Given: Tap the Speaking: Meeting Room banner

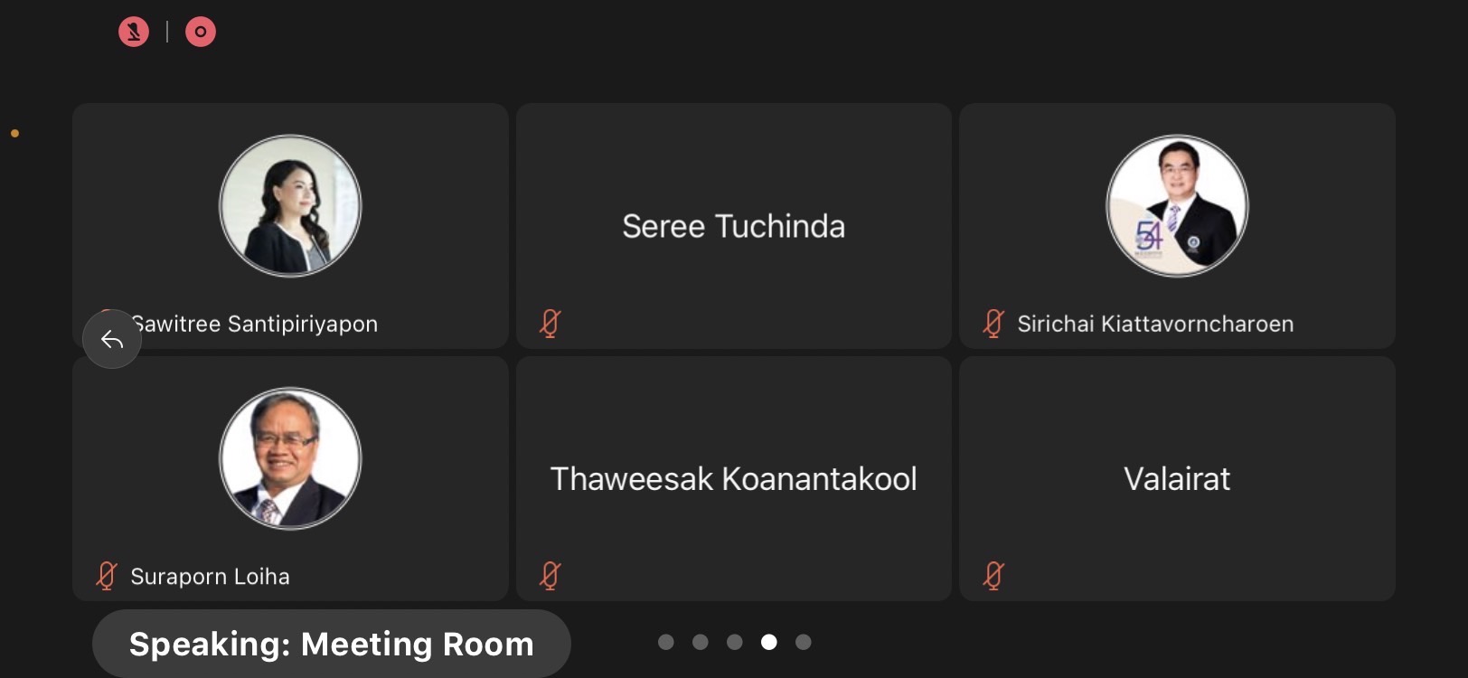Looking at the screenshot, I should point(332,644).
